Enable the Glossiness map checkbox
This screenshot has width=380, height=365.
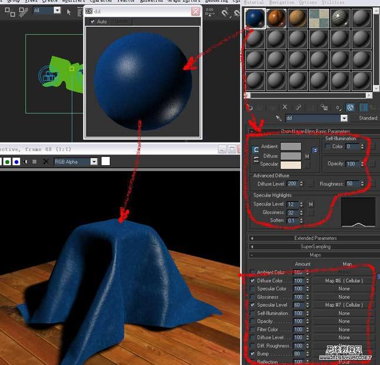252,297
